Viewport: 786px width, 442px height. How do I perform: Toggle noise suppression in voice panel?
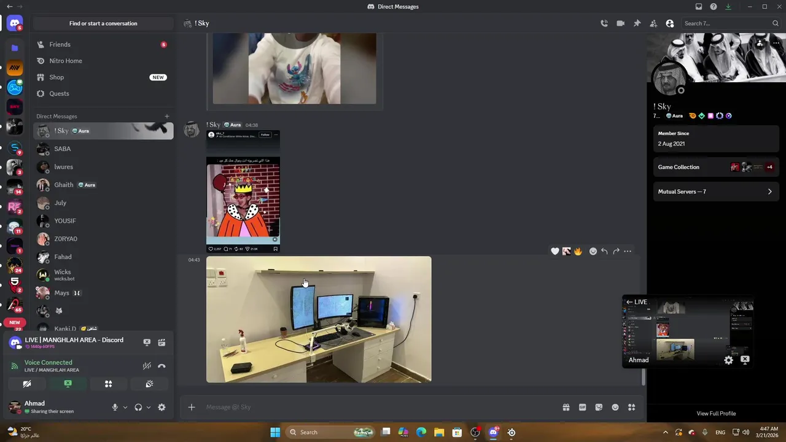(x=147, y=366)
